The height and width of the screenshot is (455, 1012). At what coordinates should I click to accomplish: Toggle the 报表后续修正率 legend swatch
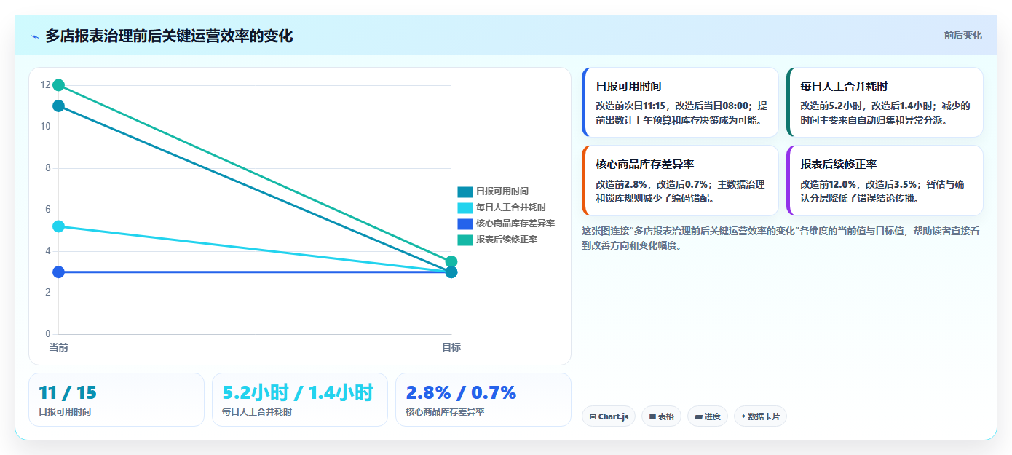pyautogui.click(x=465, y=240)
